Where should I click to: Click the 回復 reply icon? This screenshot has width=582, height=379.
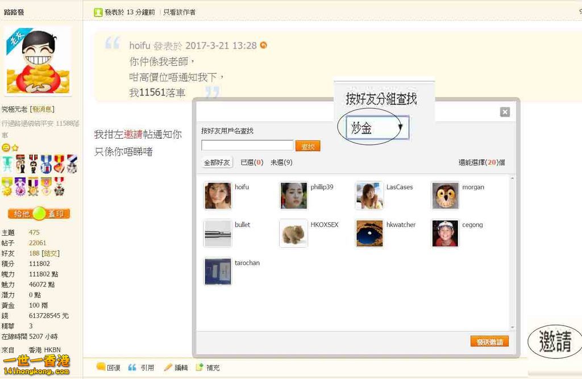101,367
